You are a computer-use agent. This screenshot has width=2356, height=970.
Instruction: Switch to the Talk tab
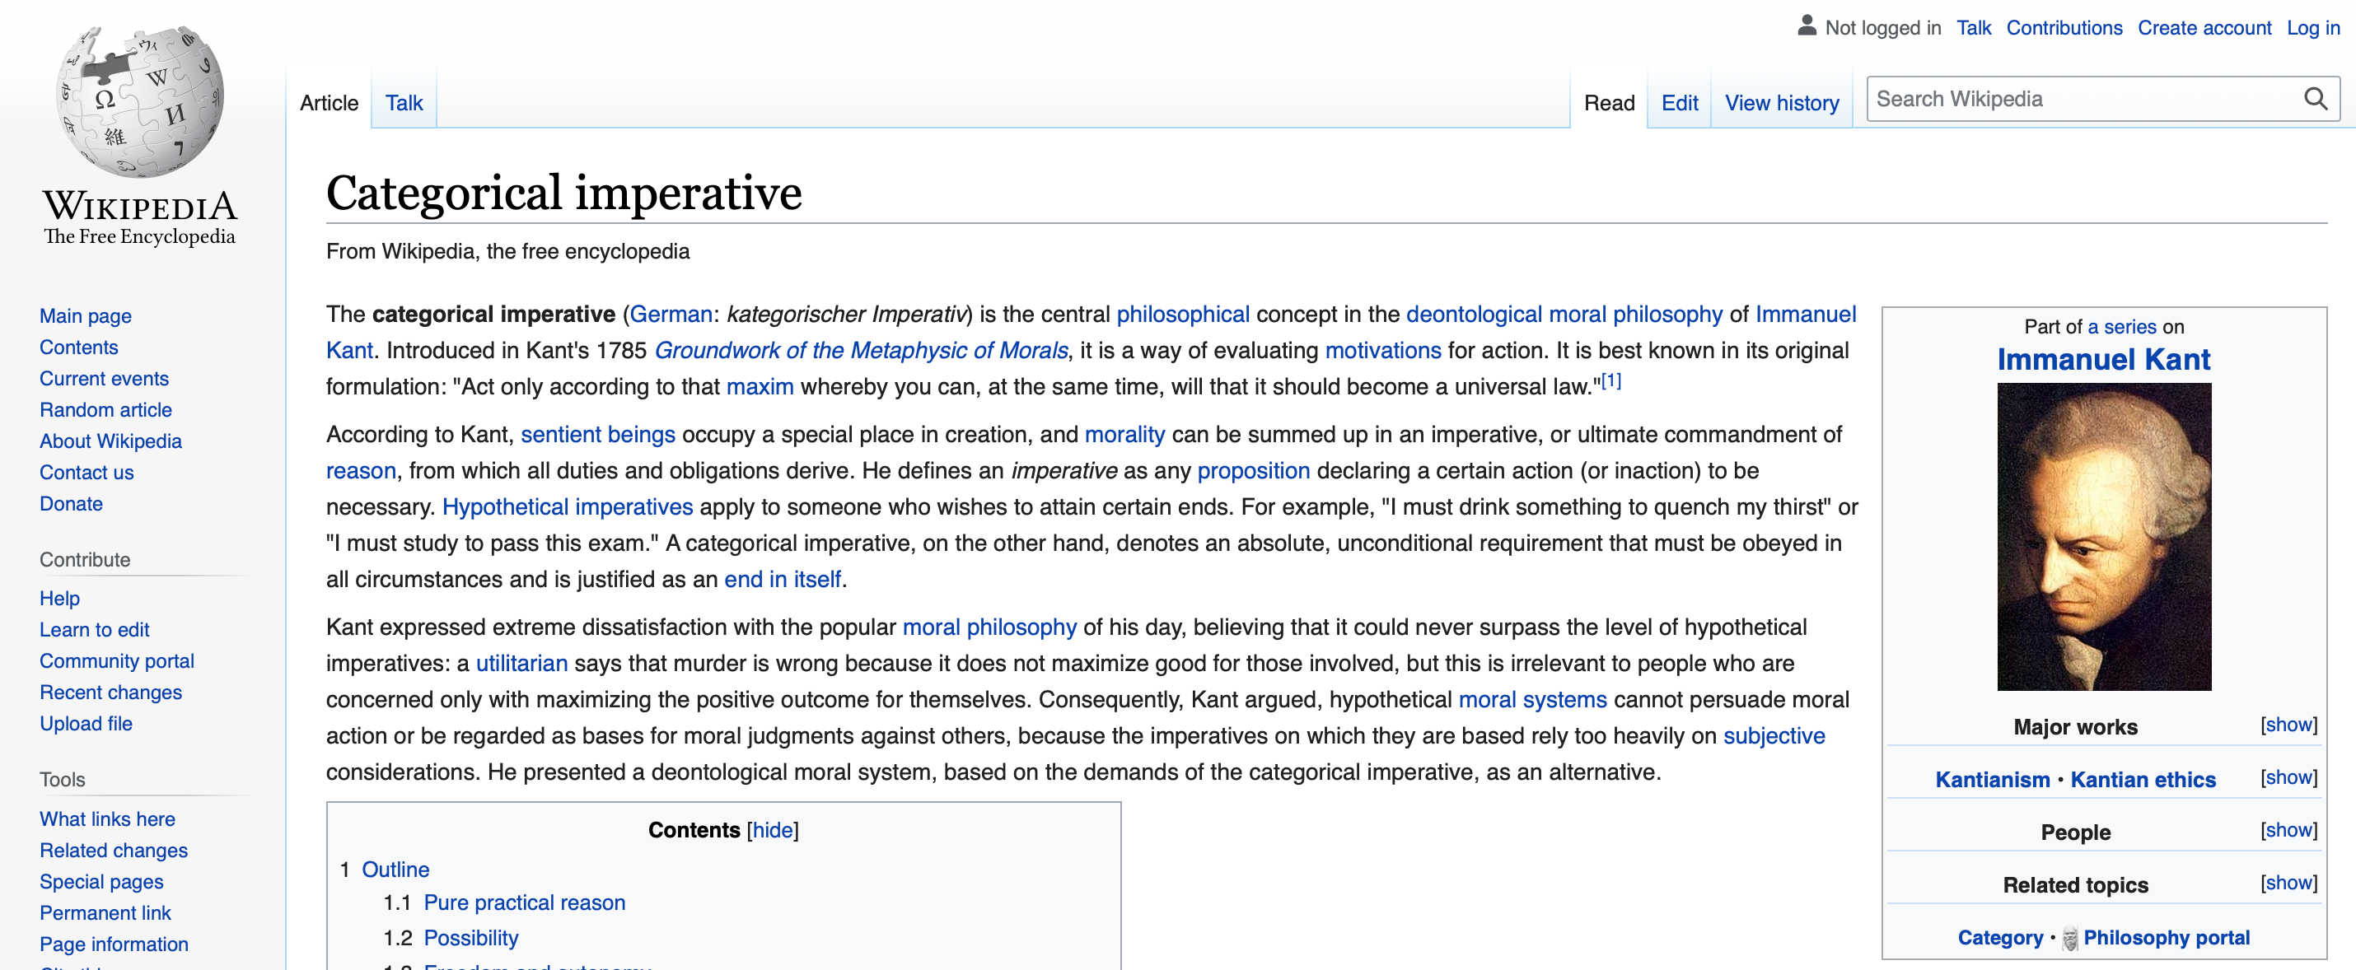[404, 102]
